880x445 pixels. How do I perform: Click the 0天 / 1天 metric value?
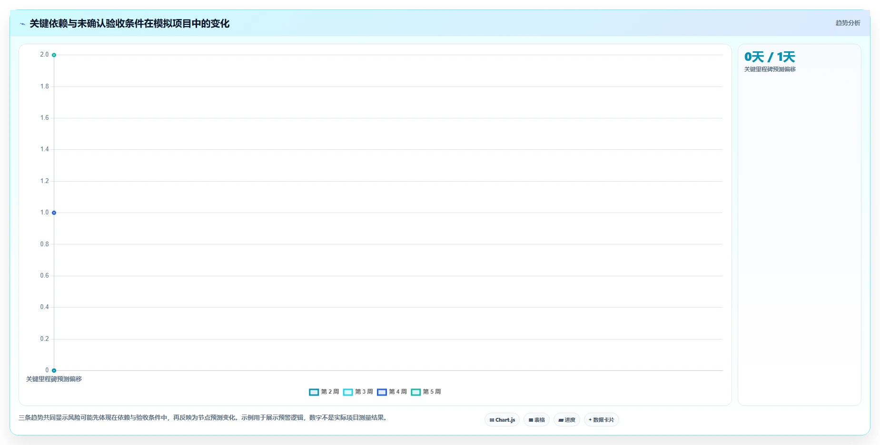(770, 57)
